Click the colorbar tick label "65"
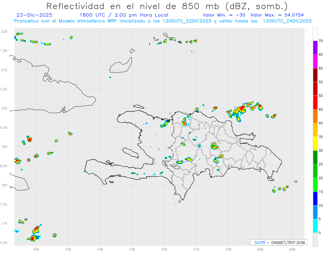This screenshot has height=253, width=328. point(321,55)
